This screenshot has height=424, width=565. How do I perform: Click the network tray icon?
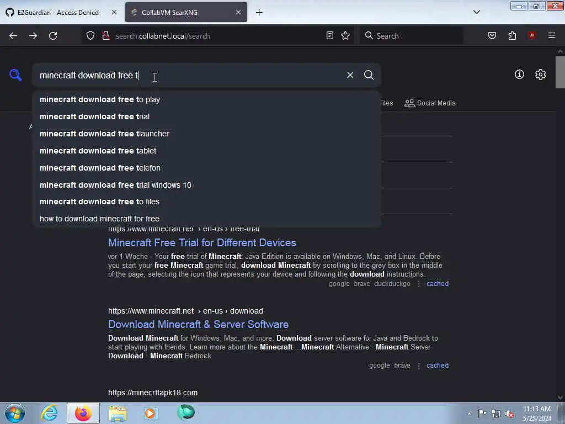pyautogui.click(x=496, y=414)
